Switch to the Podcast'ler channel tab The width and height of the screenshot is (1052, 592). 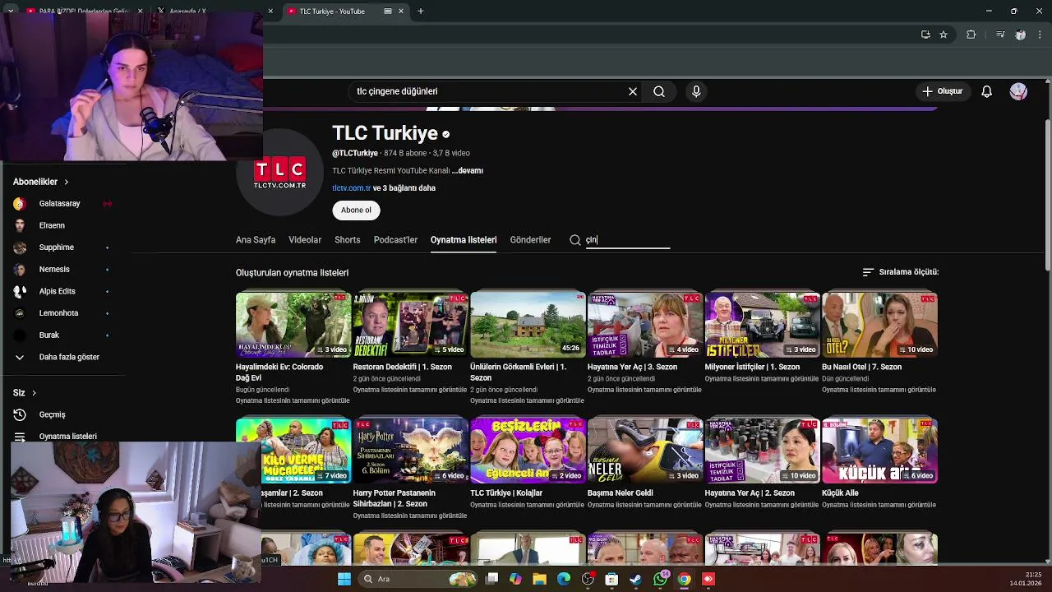(x=395, y=240)
